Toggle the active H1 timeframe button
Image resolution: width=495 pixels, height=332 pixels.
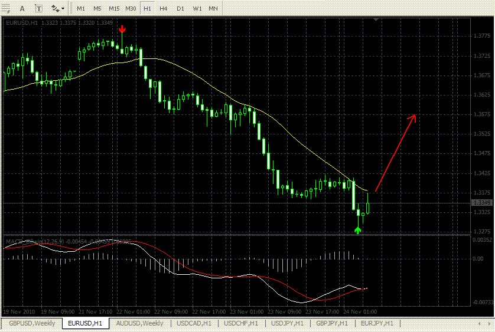147,8
